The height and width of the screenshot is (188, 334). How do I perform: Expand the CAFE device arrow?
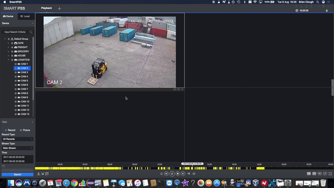[8, 43]
